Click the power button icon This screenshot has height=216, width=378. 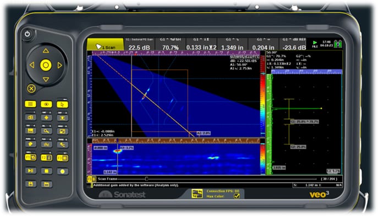[28, 34]
